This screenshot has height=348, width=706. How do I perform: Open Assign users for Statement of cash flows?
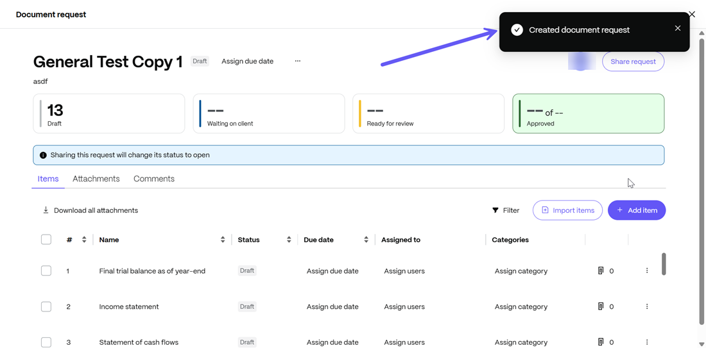point(404,342)
